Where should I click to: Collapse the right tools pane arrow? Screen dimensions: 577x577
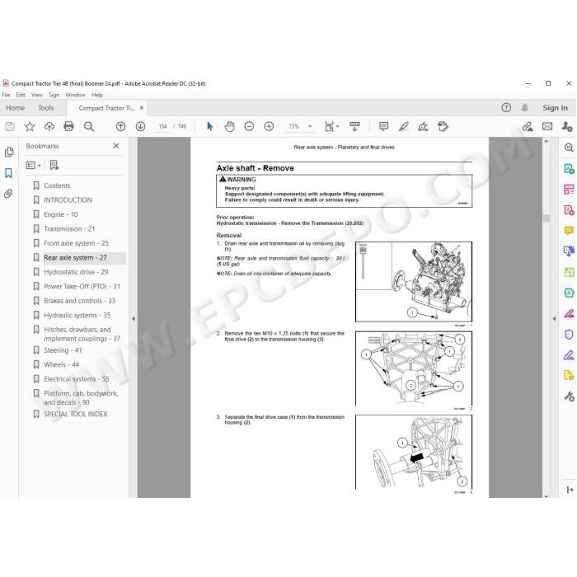coord(554,319)
